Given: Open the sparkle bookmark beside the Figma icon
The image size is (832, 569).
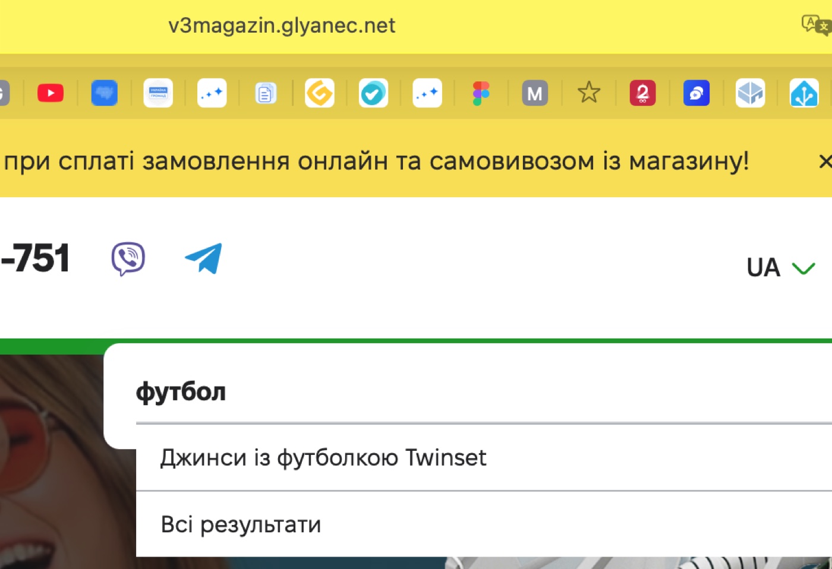Looking at the screenshot, I should (427, 93).
